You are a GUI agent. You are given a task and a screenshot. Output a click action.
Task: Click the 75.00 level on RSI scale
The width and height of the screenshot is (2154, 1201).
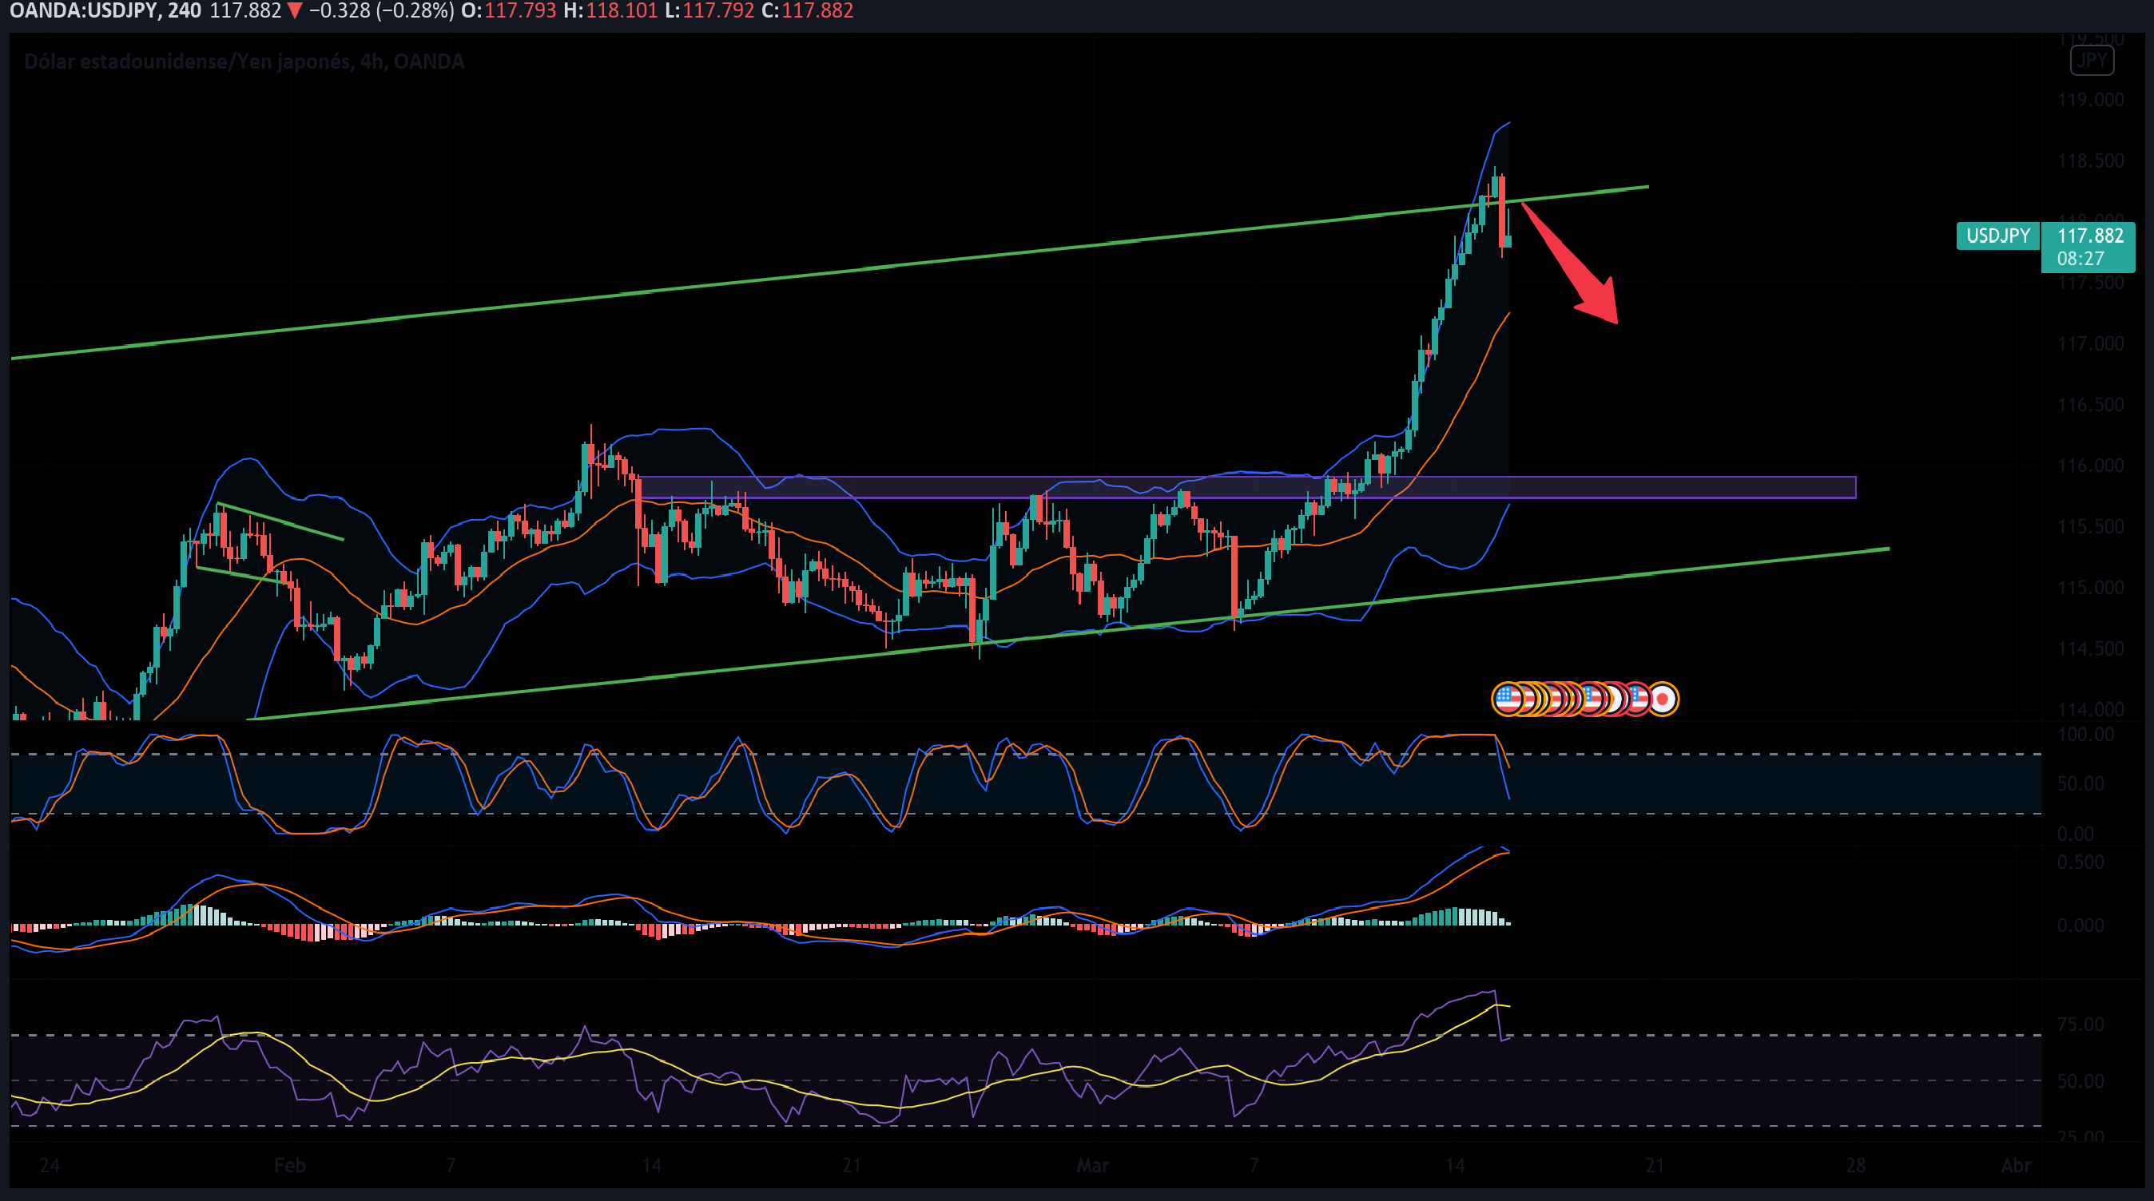[x=2080, y=1025]
